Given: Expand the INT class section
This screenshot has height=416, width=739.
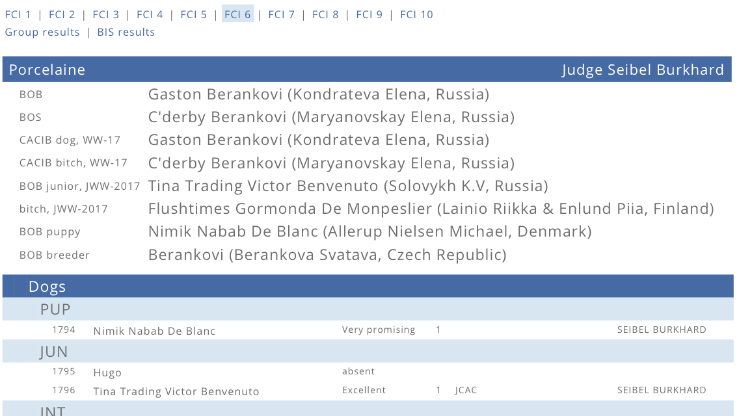Looking at the screenshot, I should 368,409.
